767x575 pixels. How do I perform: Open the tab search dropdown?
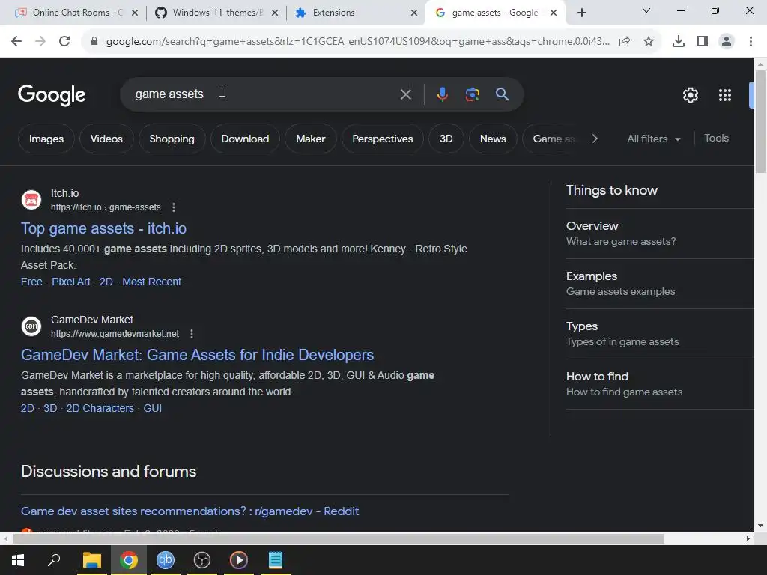pos(646,10)
